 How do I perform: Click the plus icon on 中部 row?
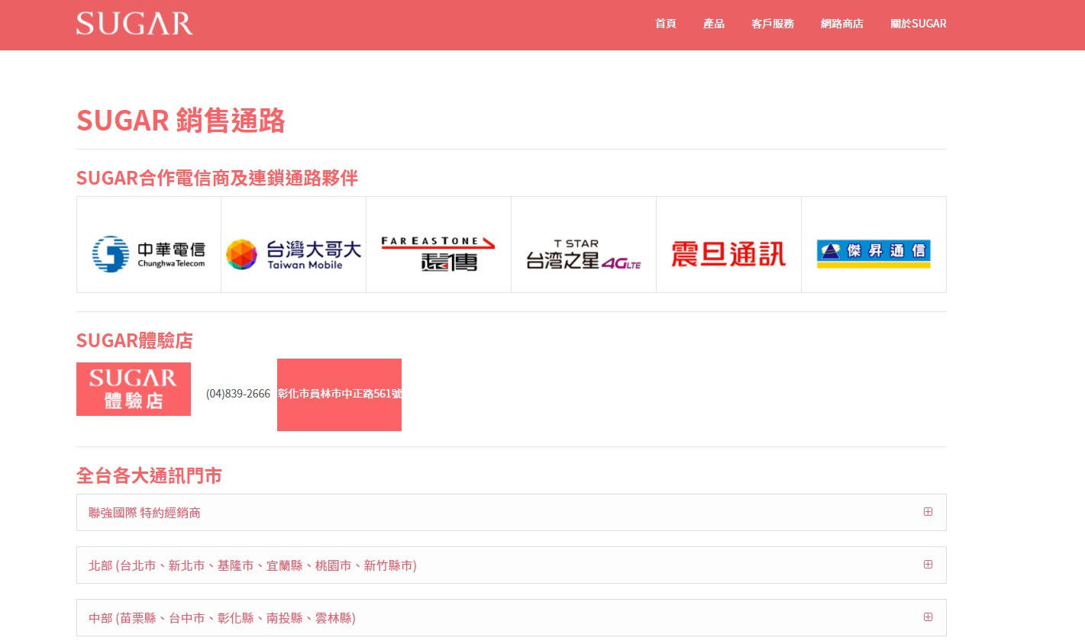point(928,617)
